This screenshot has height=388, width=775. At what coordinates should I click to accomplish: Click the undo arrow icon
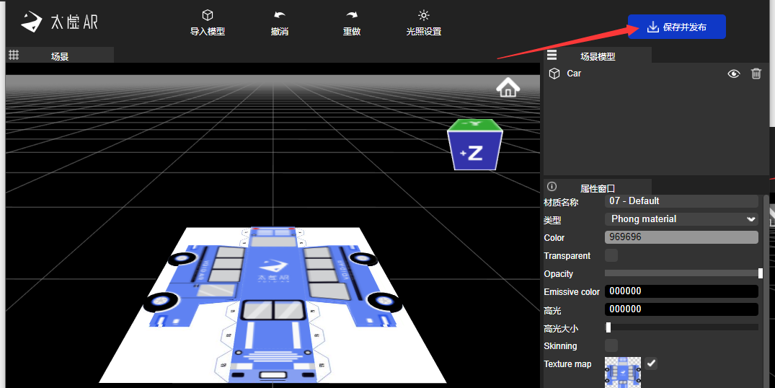tap(280, 15)
